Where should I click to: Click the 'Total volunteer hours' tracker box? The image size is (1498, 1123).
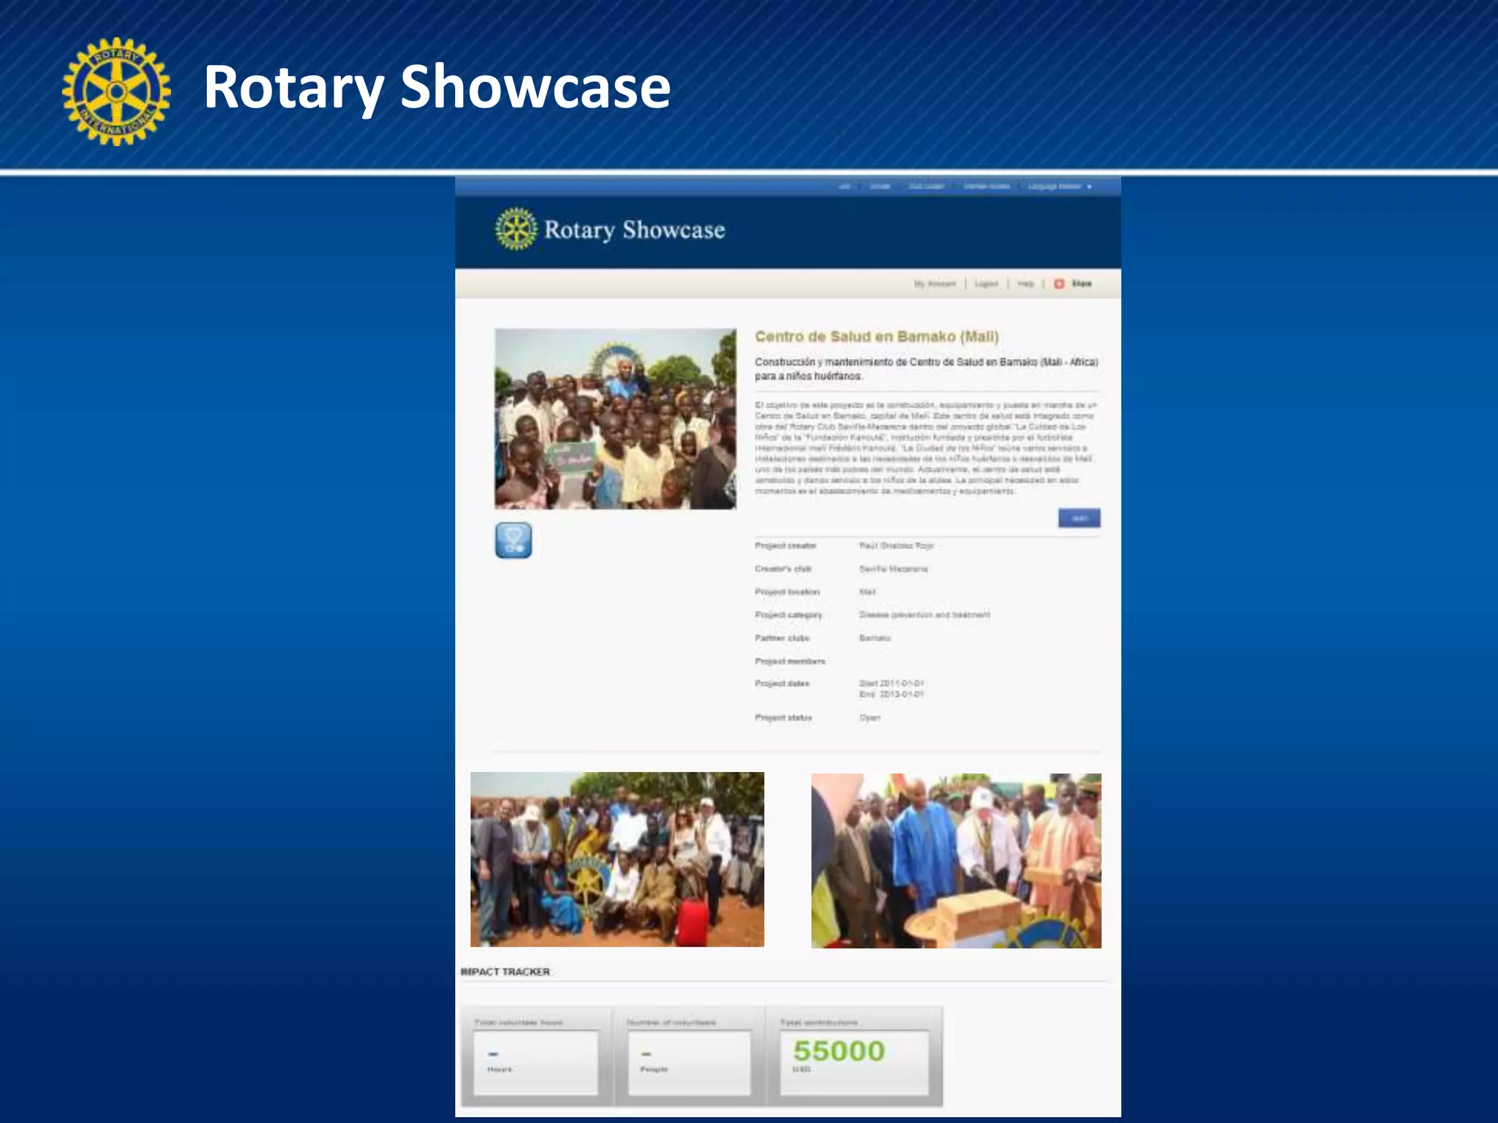(x=535, y=1062)
